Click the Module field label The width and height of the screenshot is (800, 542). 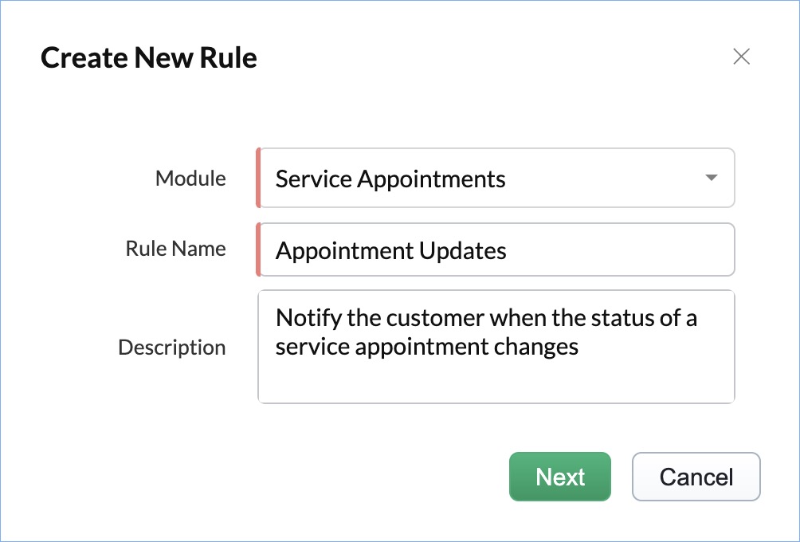pos(190,179)
